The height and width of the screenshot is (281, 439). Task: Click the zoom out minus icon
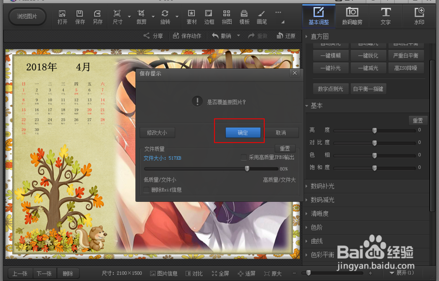(x=294, y=273)
